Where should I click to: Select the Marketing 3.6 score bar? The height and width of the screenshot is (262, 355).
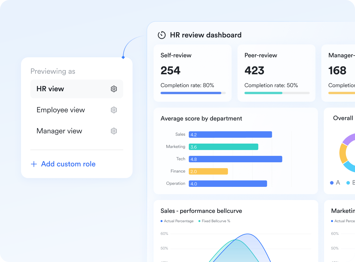tap(224, 147)
